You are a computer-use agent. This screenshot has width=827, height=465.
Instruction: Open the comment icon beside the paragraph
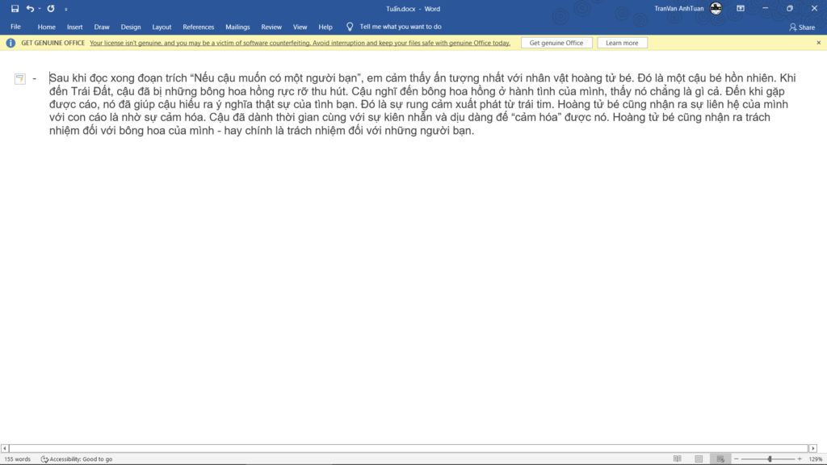coord(20,79)
